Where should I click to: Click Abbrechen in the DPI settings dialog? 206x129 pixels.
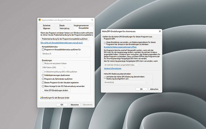pos(154,89)
